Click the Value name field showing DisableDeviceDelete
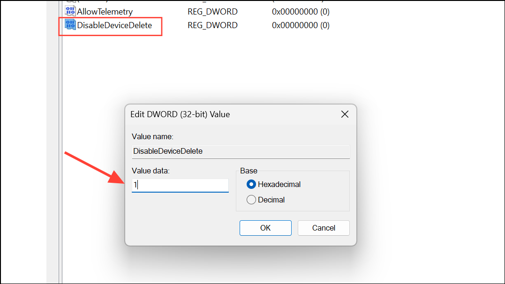 pyautogui.click(x=241, y=151)
